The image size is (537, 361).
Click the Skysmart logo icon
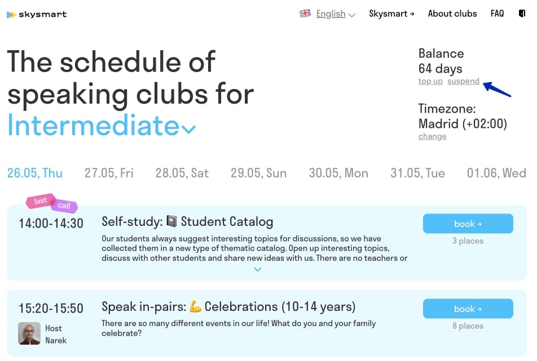coord(11,15)
